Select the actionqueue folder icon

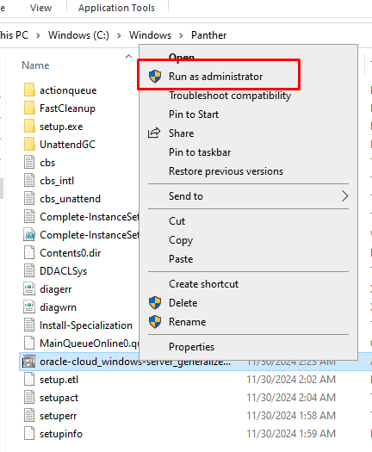pyautogui.click(x=29, y=90)
